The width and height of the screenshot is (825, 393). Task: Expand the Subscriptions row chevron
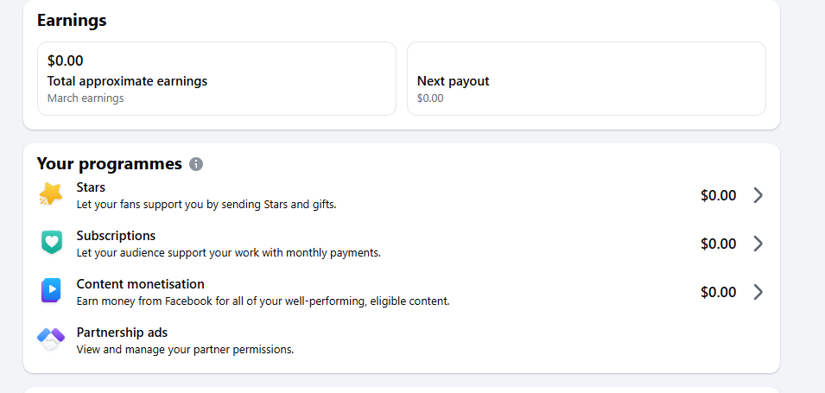click(x=758, y=244)
